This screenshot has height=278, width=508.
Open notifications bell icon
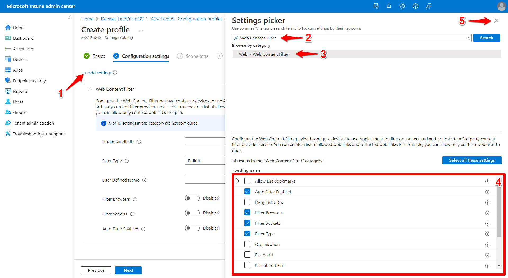tap(389, 6)
